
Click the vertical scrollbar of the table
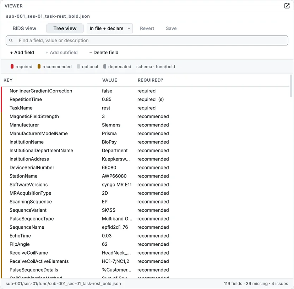click(291, 86)
